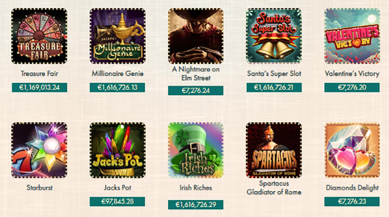Screen dimensions: 389x217
Task: Click the €1,616,726.29 Irish Riches jackpot
Action: click(196, 205)
